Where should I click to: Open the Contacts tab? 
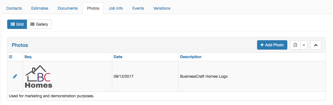coord(14,8)
